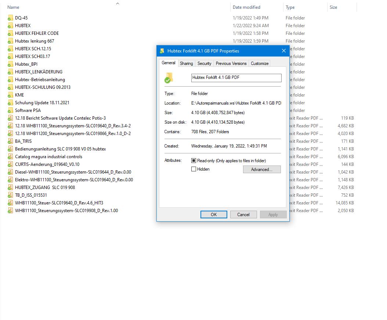Viewport: 387px width, 320px height.
Task: Click the Location path text in Properties
Action: [x=236, y=103]
